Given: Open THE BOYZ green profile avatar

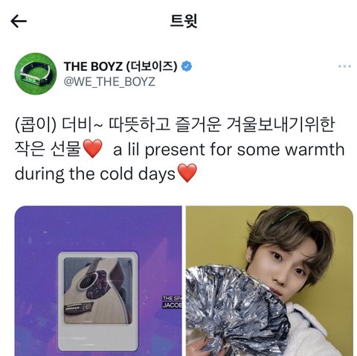Looking at the screenshot, I should click(x=36, y=74).
